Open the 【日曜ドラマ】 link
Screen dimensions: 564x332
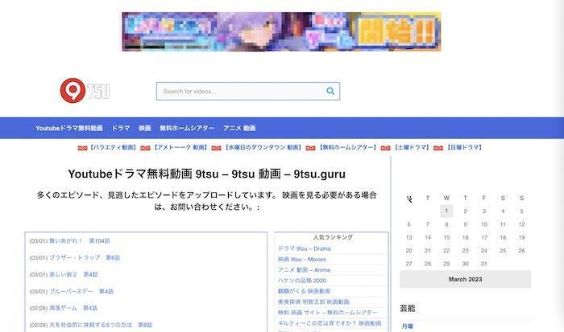click(464, 148)
